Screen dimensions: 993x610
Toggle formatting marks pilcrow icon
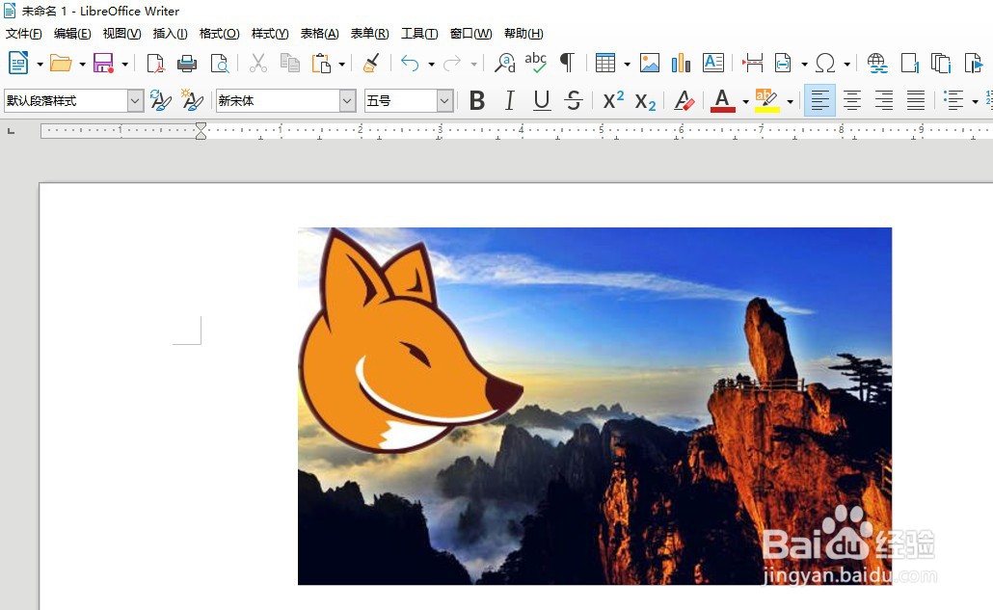tap(568, 63)
